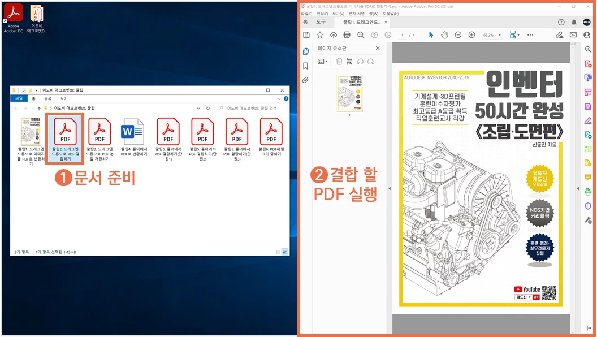The height and width of the screenshot is (337, 597).
Task: Select the page 1 thumbnail in the thumbnails panel
Action: [x=349, y=93]
